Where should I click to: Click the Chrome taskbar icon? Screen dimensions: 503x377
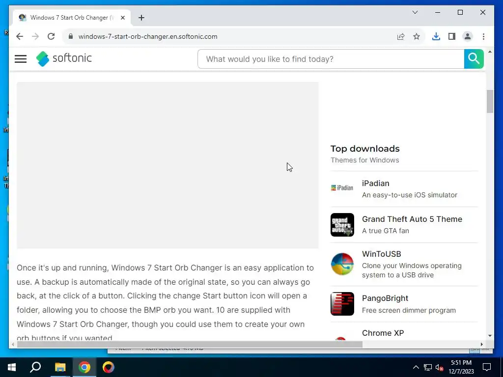pos(84,367)
